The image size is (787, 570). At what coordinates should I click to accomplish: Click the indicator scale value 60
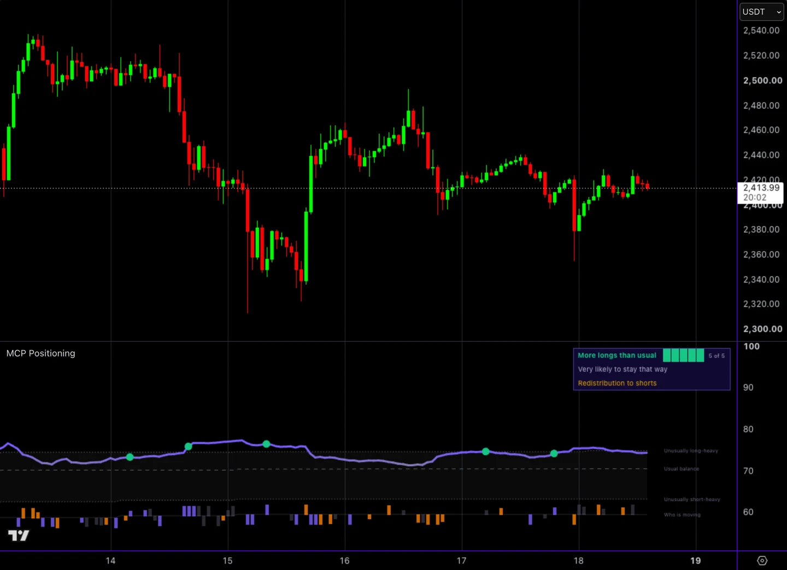[748, 512]
